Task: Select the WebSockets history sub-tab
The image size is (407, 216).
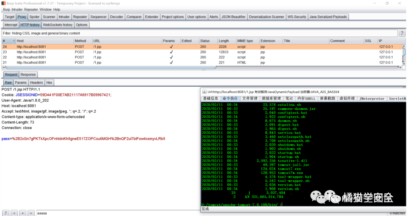Action: 58,25
